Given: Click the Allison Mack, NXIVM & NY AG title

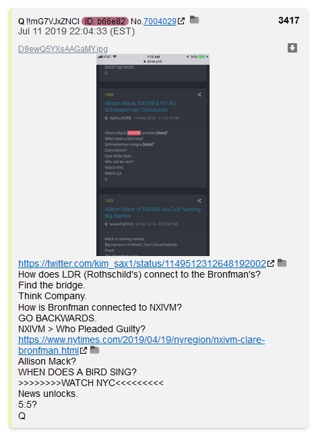Looking at the screenshot, I should pyautogui.click(x=140, y=106).
